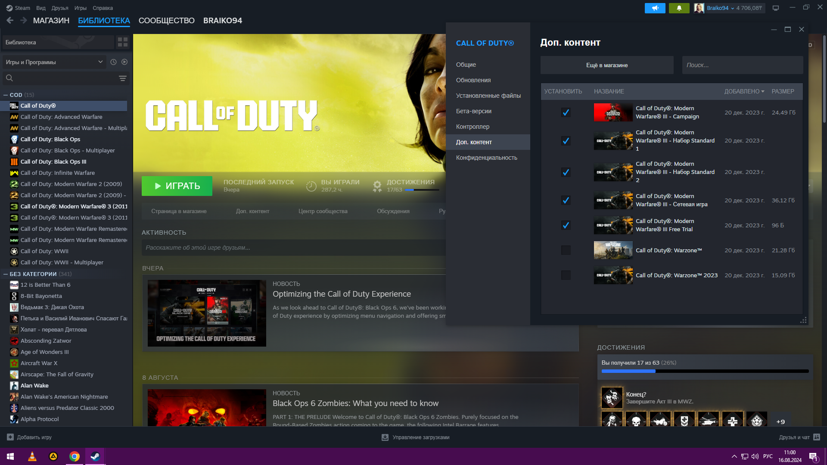Click Управление загрузками link
This screenshot has width=827, height=465.
point(421,437)
